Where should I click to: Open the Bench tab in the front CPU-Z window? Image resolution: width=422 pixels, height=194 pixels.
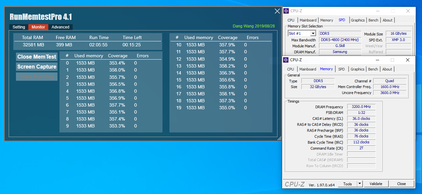click(373, 69)
